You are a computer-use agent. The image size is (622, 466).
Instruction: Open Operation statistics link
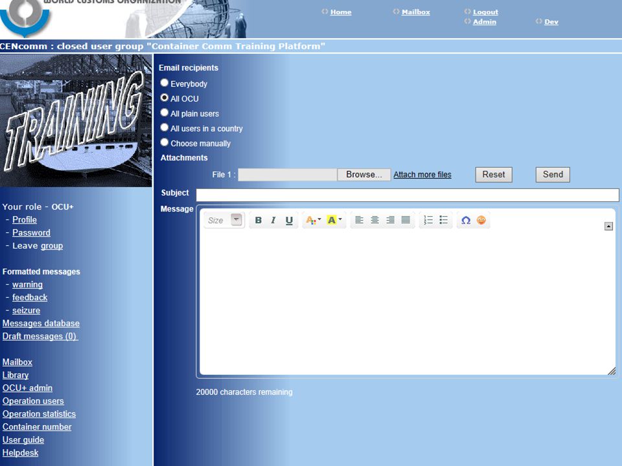(x=39, y=414)
